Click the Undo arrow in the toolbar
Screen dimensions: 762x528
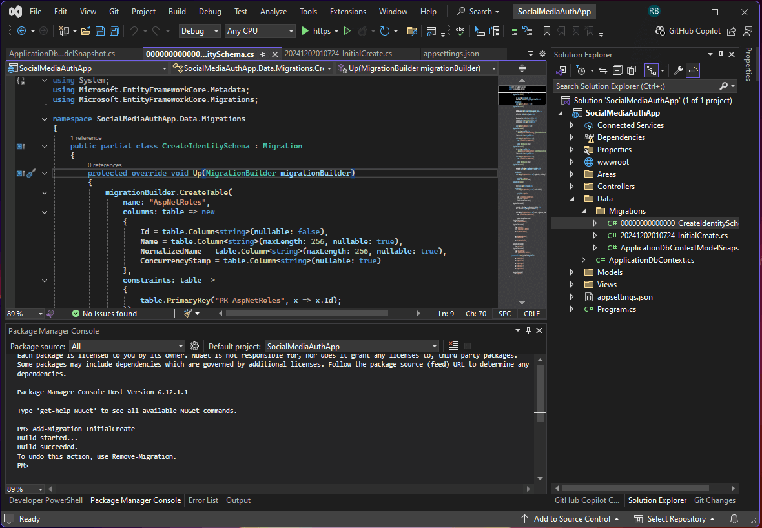click(x=133, y=31)
